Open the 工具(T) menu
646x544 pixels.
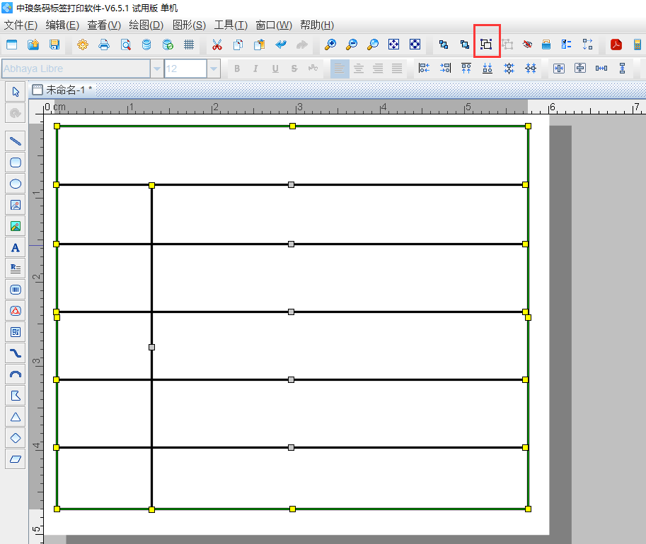(x=231, y=25)
